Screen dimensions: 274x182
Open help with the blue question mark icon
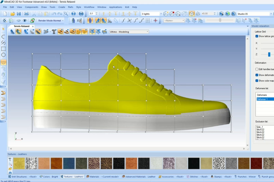[74, 14]
